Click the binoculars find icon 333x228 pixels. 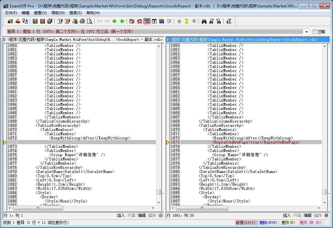[204, 21]
